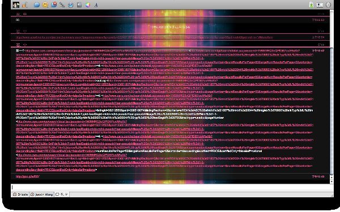Screen dimensions: 340x212
Task: Click the gray round icon at toolbar end
Action: pos(328,5)
